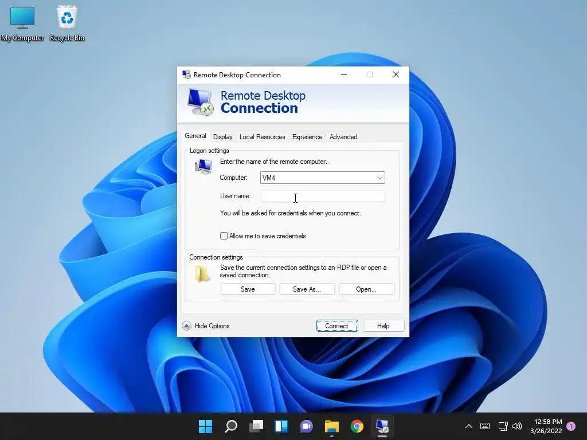This screenshot has height=440, width=587.
Task: Open Task View on the taskbar
Action: click(x=256, y=426)
